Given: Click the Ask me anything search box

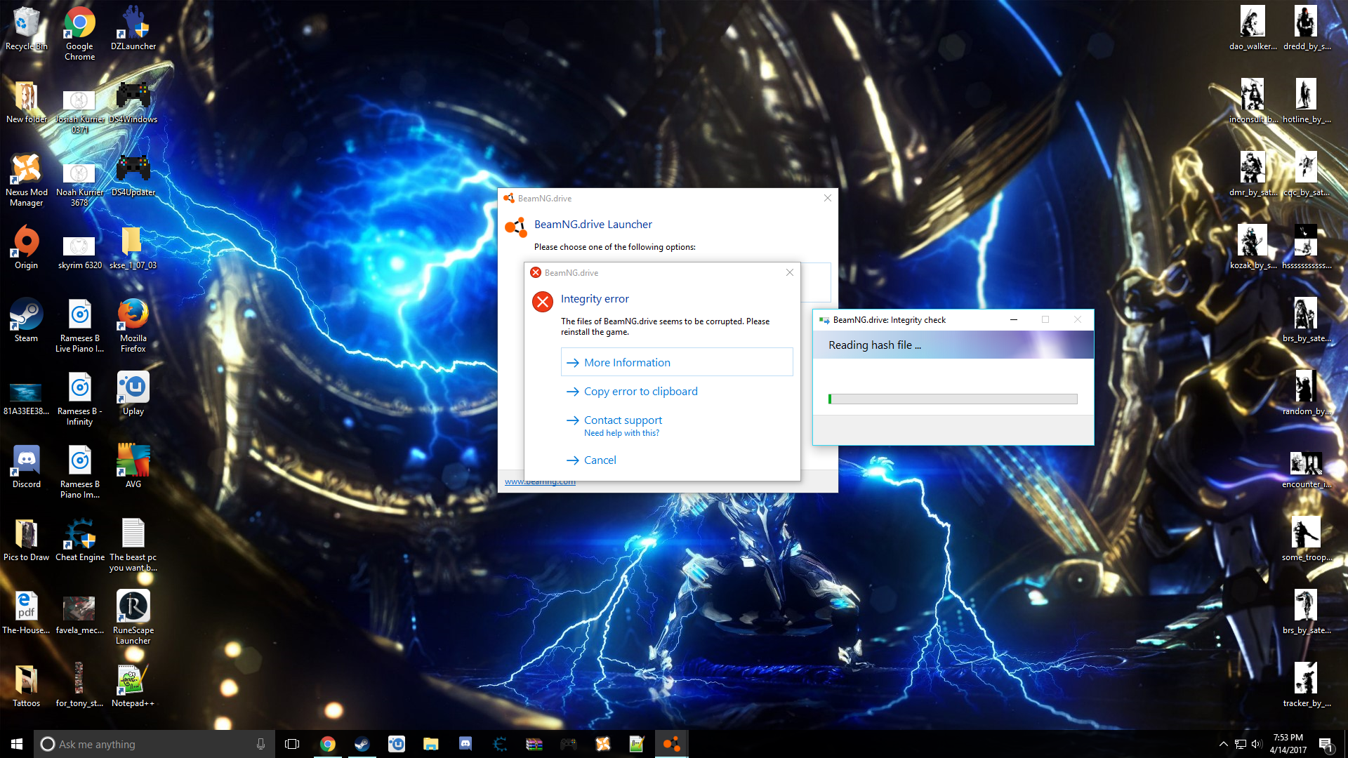Looking at the screenshot, I should [153, 744].
